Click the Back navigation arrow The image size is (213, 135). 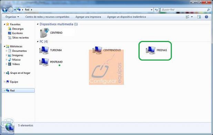5,10
